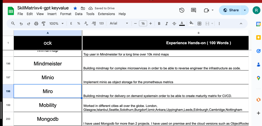Toggle bold formatting

159,24
